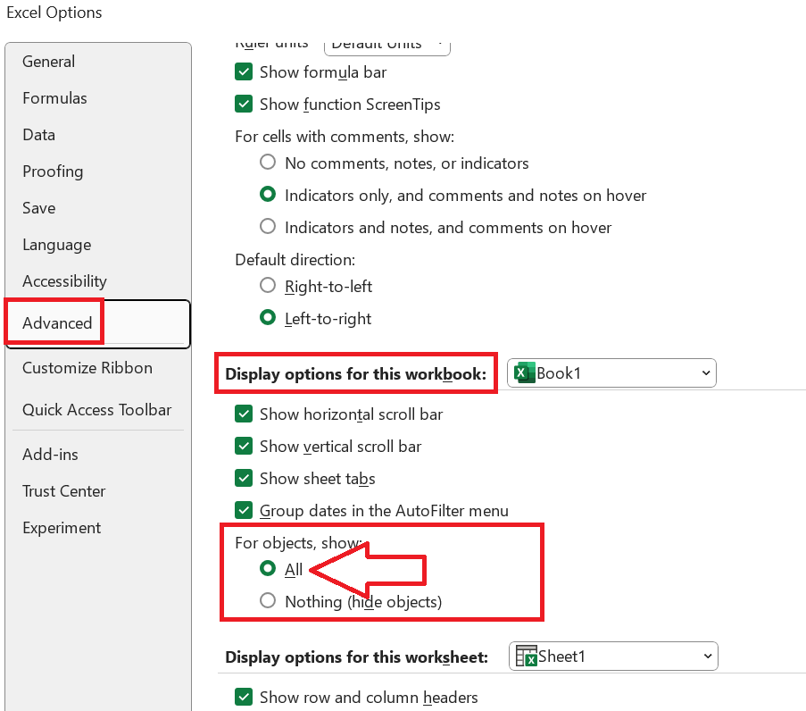Select No comments, notes, or indicators
The height and width of the screenshot is (711, 806).
point(268,163)
